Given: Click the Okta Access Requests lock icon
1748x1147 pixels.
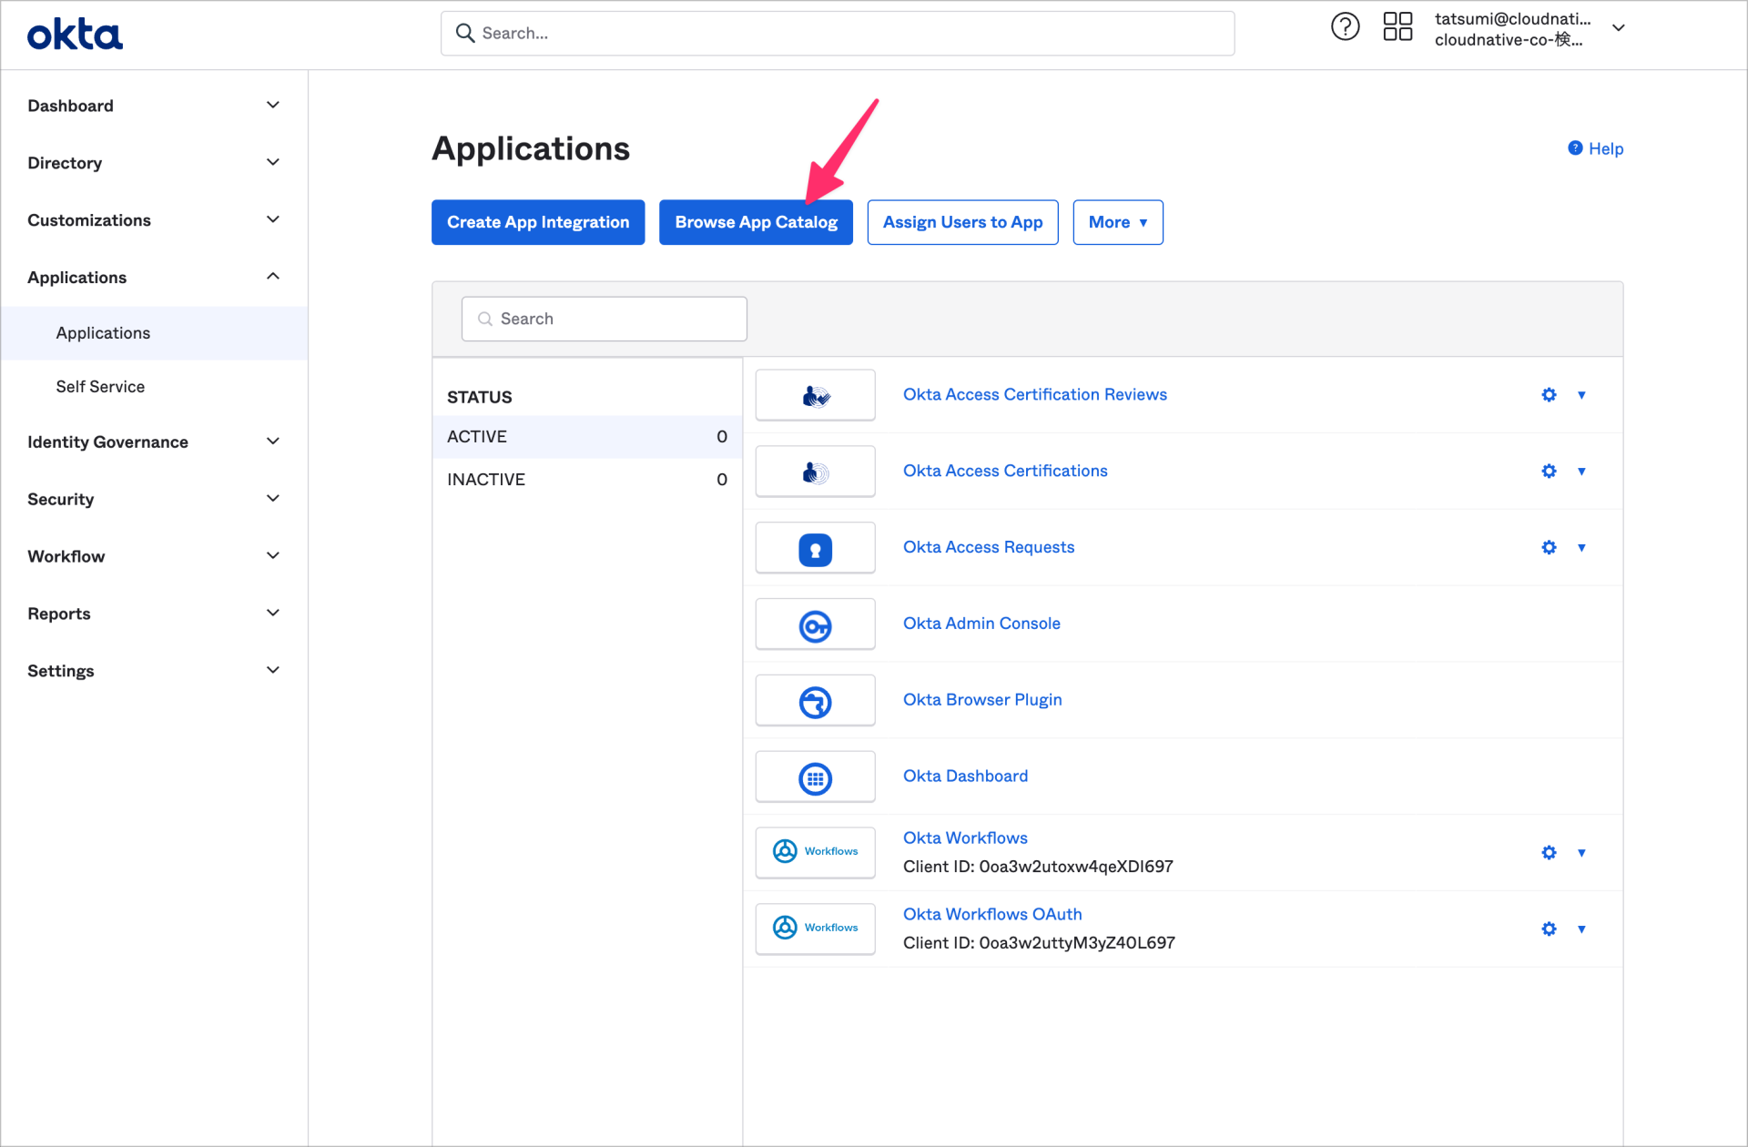Looking at the screenshot, I should 815,547.
